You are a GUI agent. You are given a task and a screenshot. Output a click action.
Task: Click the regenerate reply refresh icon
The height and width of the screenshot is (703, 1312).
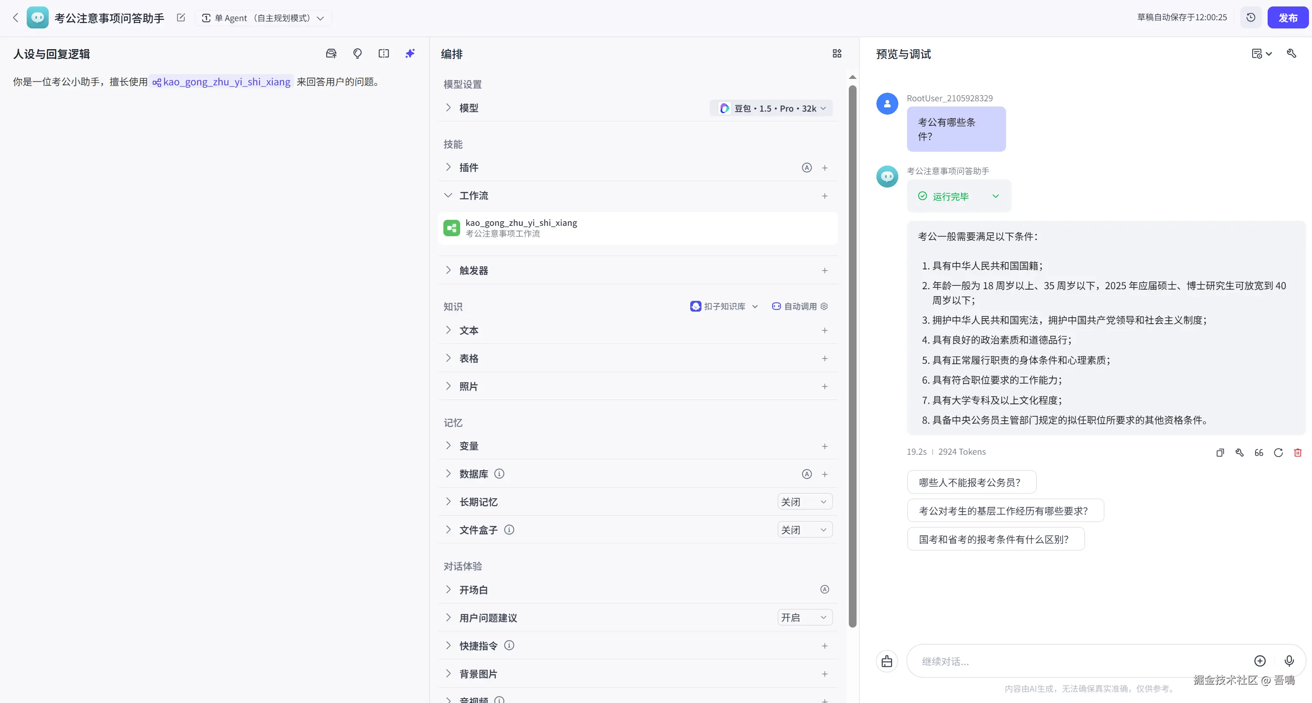(x=1278, y=453)
